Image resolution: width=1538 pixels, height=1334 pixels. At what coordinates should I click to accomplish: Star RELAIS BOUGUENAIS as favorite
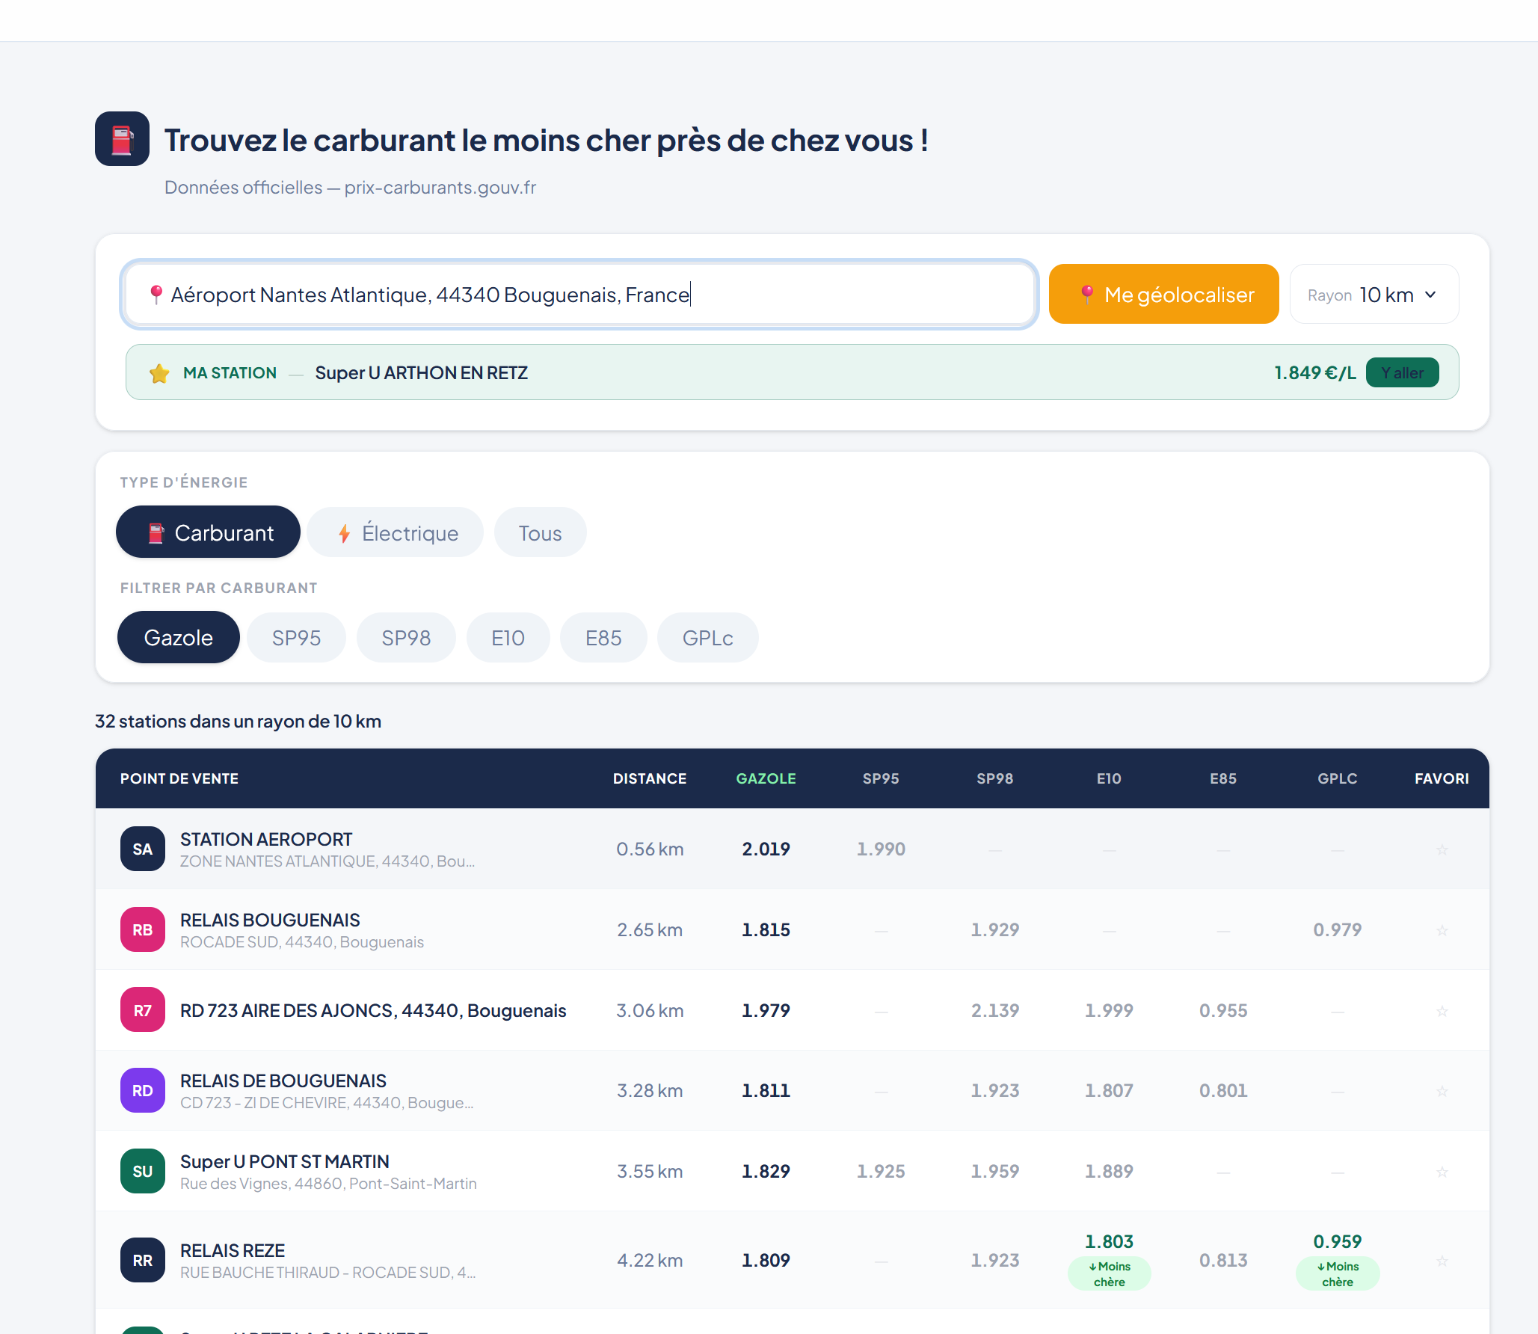[1442, 930]
